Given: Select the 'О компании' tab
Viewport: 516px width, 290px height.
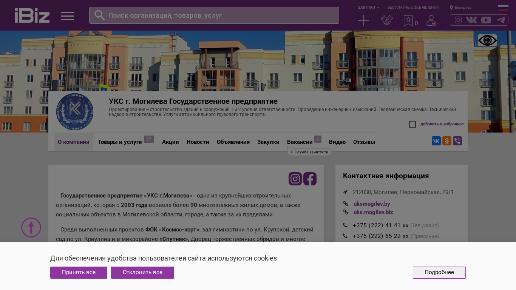Looking at the screenshot, I should pos(74,142).
